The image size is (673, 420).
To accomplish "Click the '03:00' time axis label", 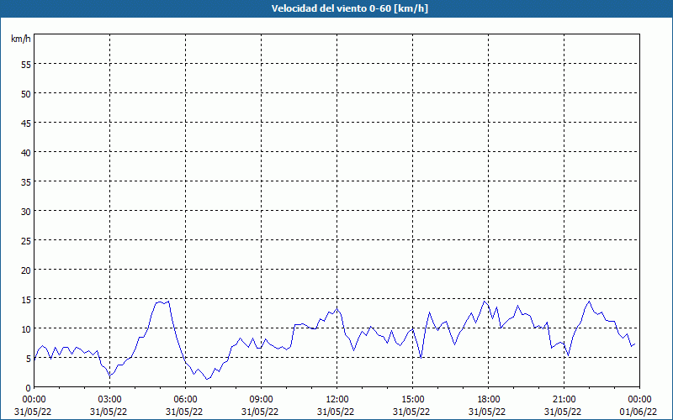I will [x=110, y=400].
